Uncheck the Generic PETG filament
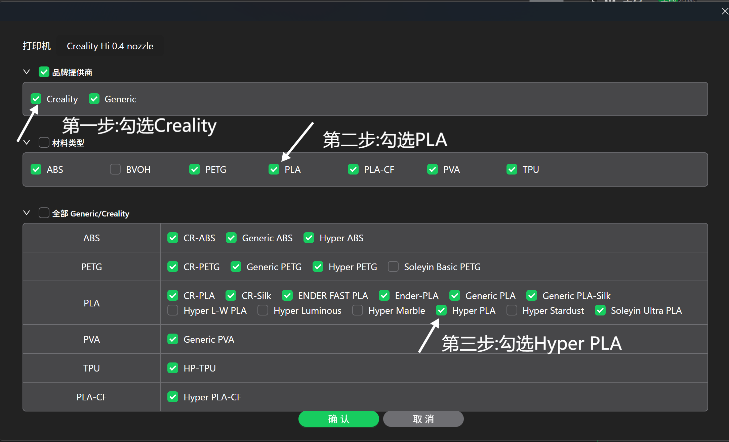The height and width of the screenshot is (442, 729). [236, 267]
